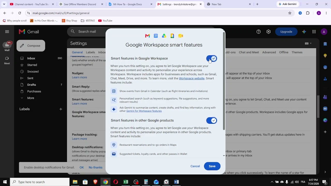Turn off Smart features in other Google products toggle
The height and width of the screenshot is (186, 331).
point(212,120)
